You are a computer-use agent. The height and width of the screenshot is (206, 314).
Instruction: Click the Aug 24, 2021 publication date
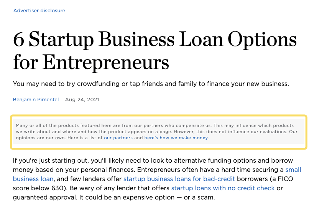(82, 100)
